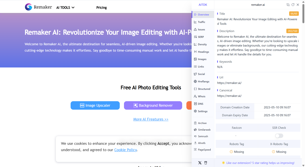Click the Background Remover button
This screenshot has width=305, height=167.
pos(153,105)
